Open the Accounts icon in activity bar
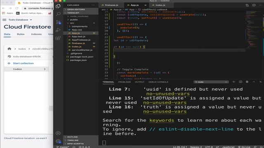 58,133
